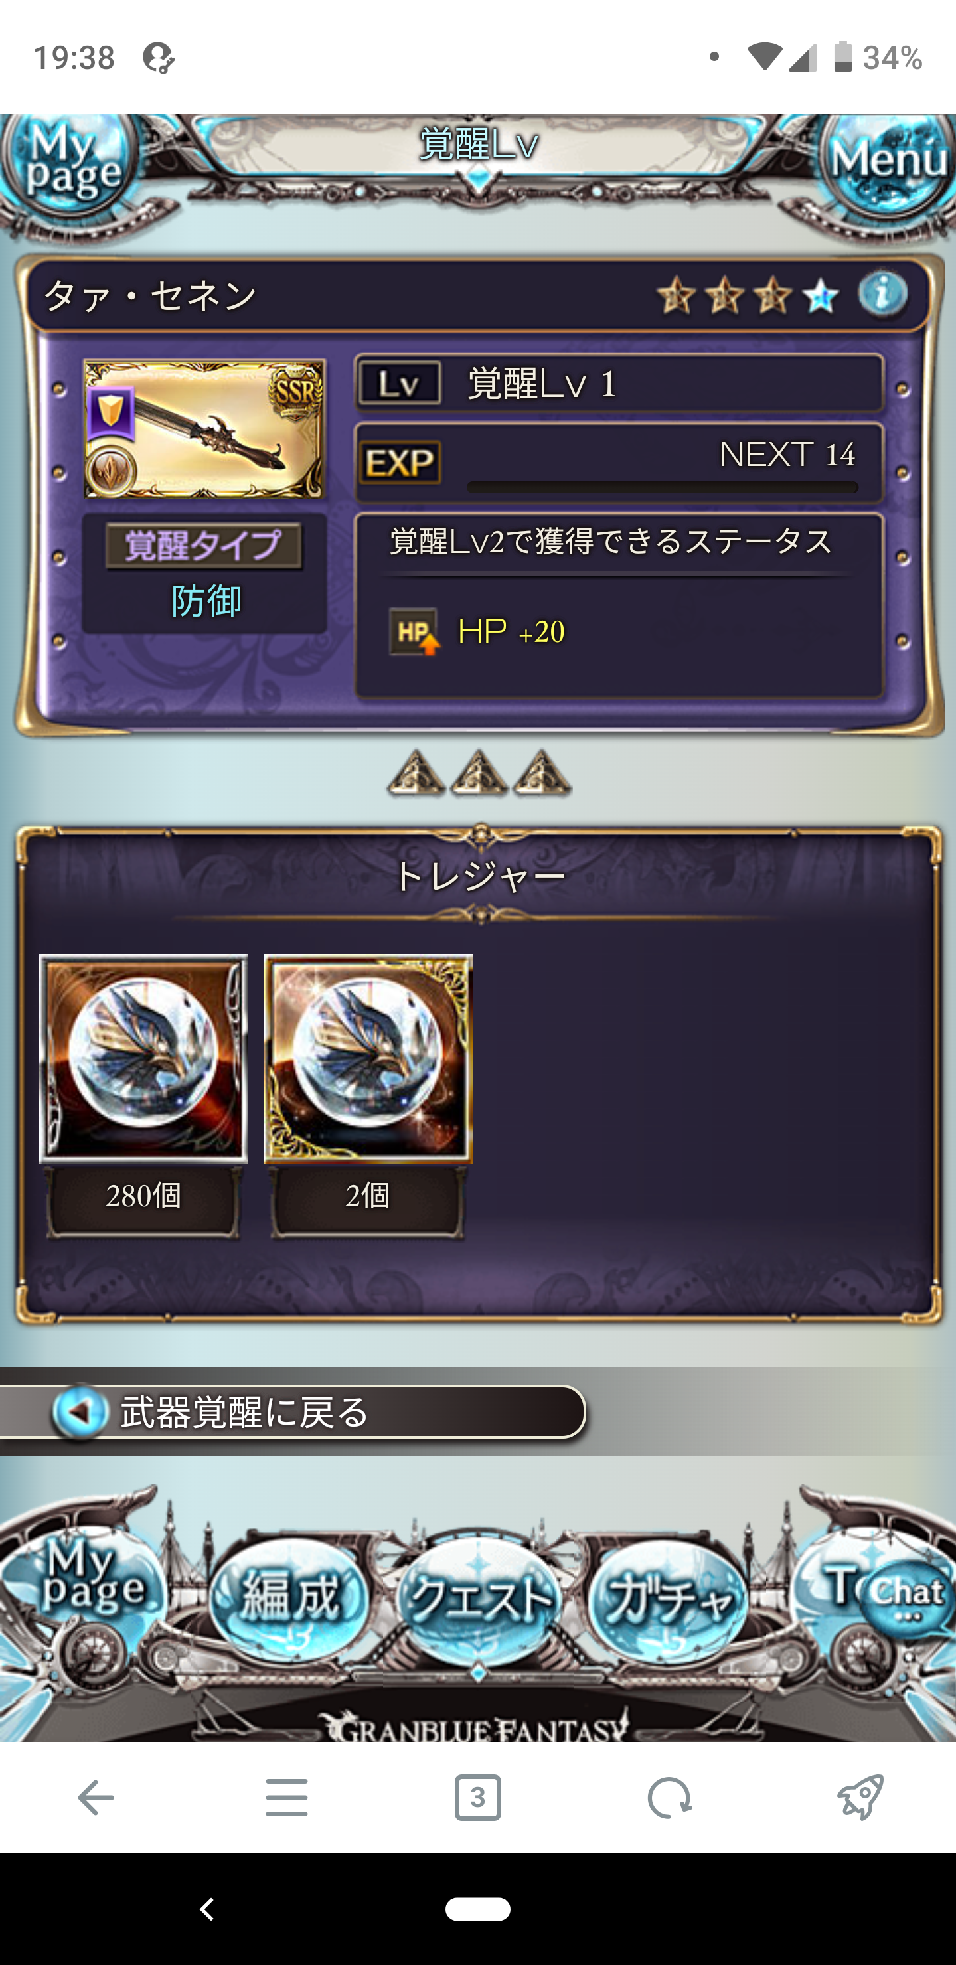Tap the browser reload icon
Screen dimensions: 956x1965
669,1798
